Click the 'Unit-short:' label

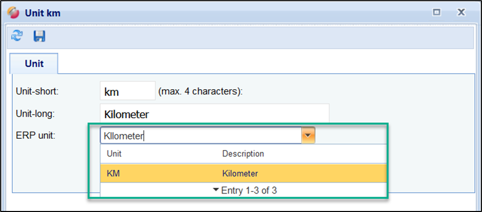pos(37,92)
